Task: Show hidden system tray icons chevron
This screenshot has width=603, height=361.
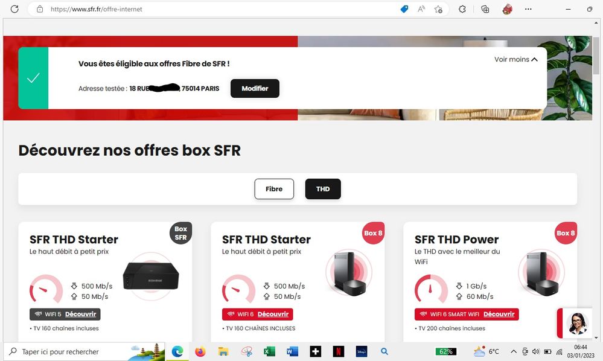Action: point(514,351)
